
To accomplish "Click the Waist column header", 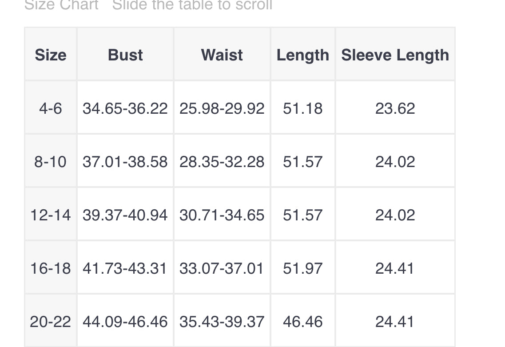I will click(222, 55).
